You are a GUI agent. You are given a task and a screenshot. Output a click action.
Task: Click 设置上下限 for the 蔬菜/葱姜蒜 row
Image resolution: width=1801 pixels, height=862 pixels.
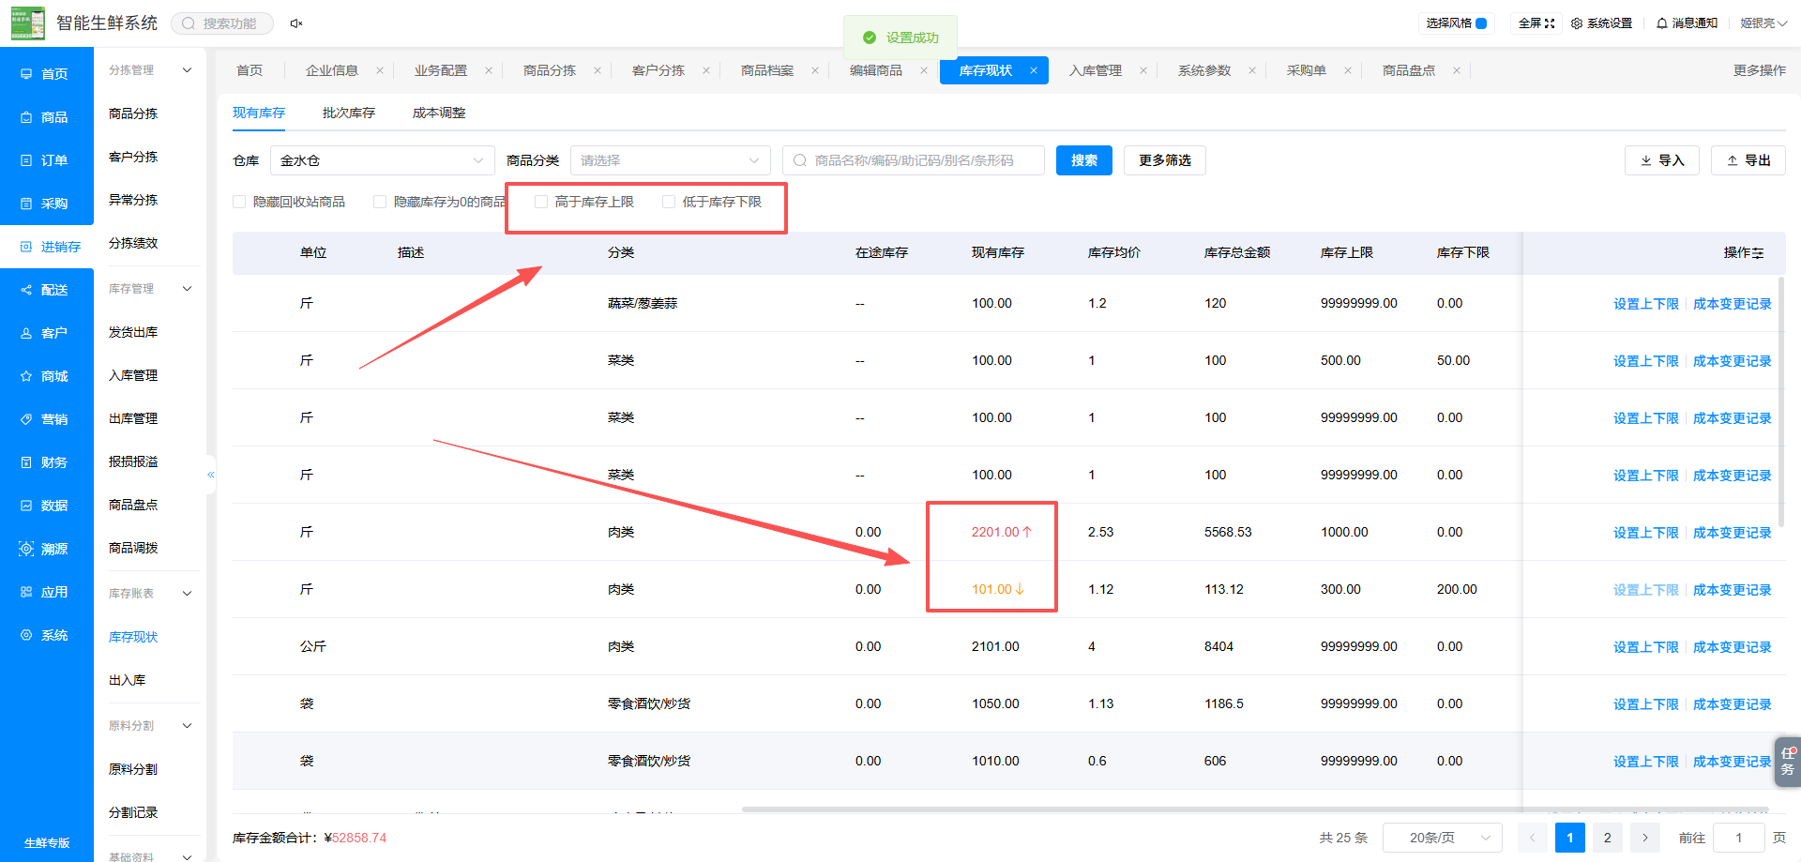pos(1646,304)
